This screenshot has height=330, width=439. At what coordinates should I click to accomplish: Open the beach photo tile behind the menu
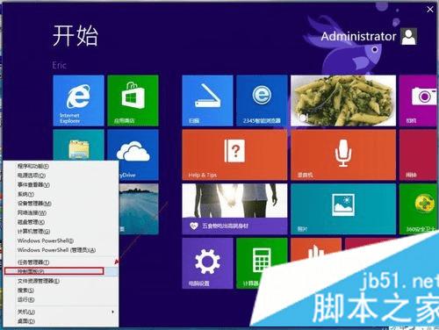click(x=139, y=209)
